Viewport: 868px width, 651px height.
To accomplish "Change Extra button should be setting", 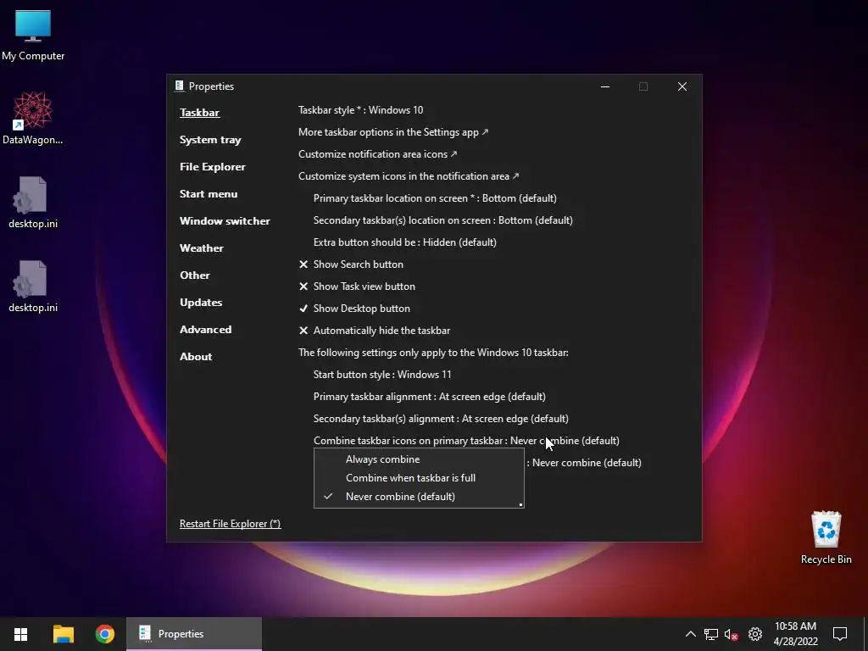I will tap(404, 242).
